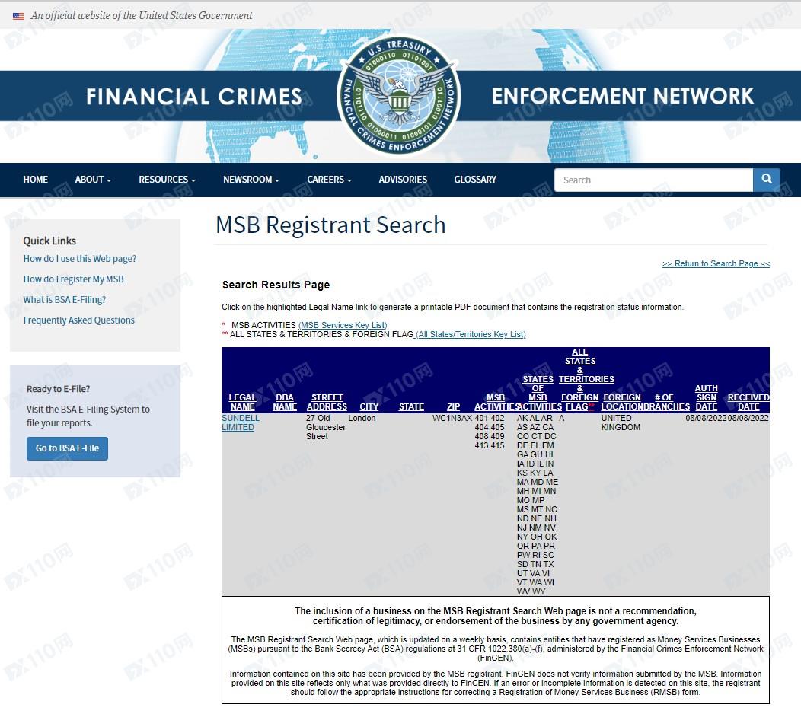Click the US flag icon in banner
The width and height of the screenshot is (801, 714).
tap(18, 16)
